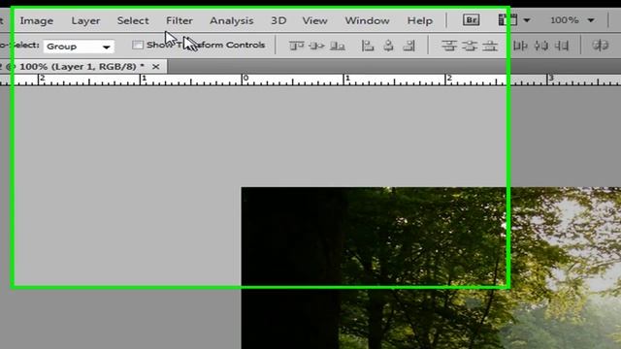621x349 pixels.
Task: Align right edges of layers
Action: click(x=409, y=46)
